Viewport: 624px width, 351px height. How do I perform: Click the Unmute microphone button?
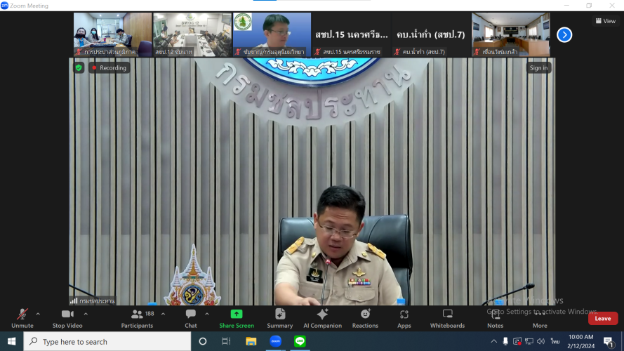[22, 318]
